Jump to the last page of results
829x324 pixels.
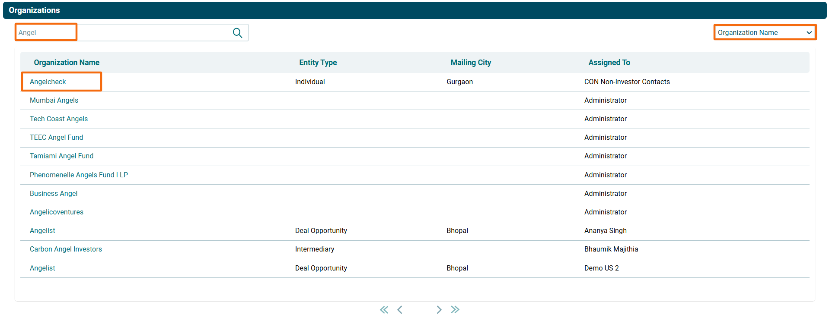coord(455,310)
